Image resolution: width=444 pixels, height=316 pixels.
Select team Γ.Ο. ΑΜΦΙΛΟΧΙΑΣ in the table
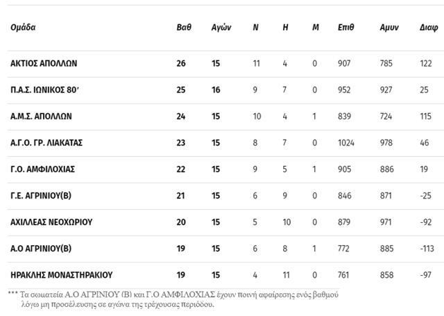pyautogui.click(x=42, y=169)
